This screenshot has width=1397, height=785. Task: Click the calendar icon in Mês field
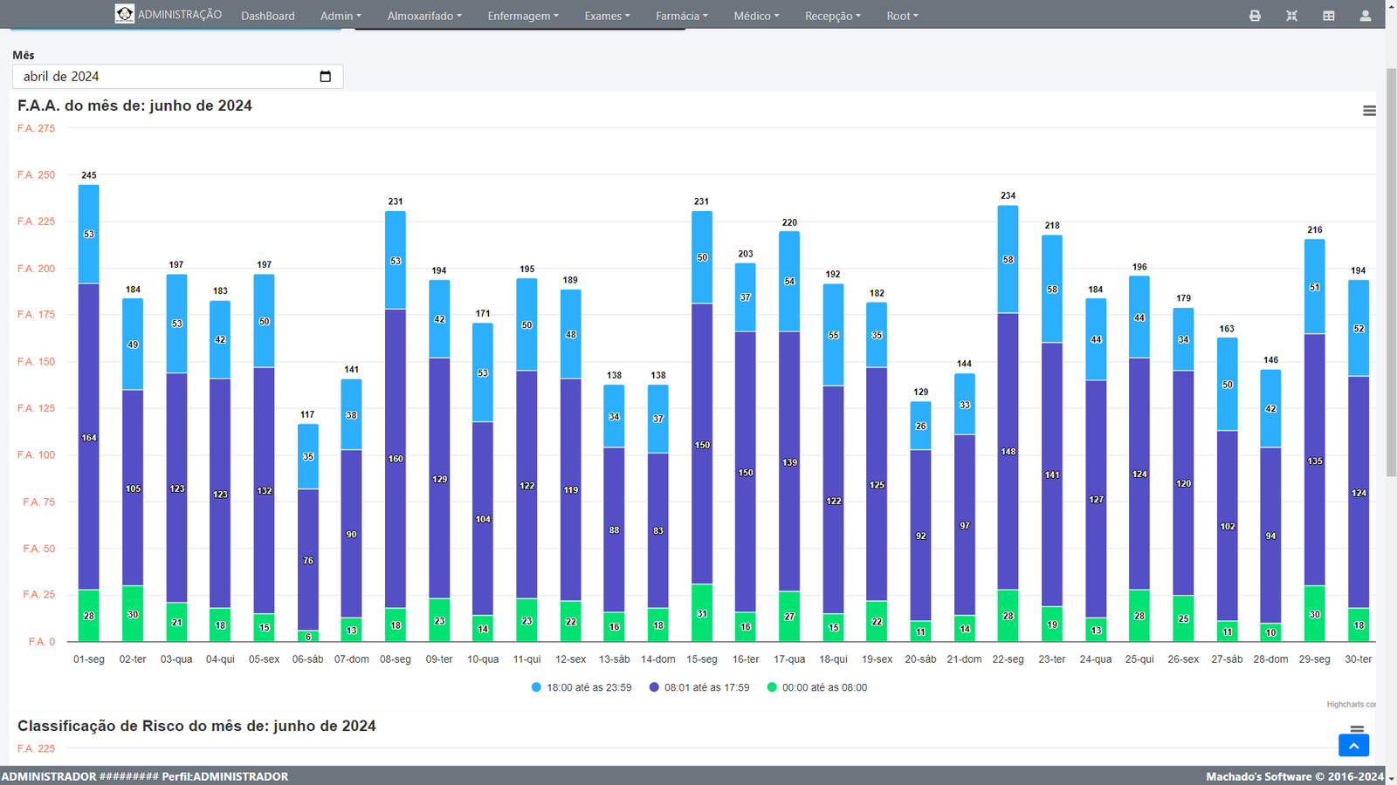(326, 77)
